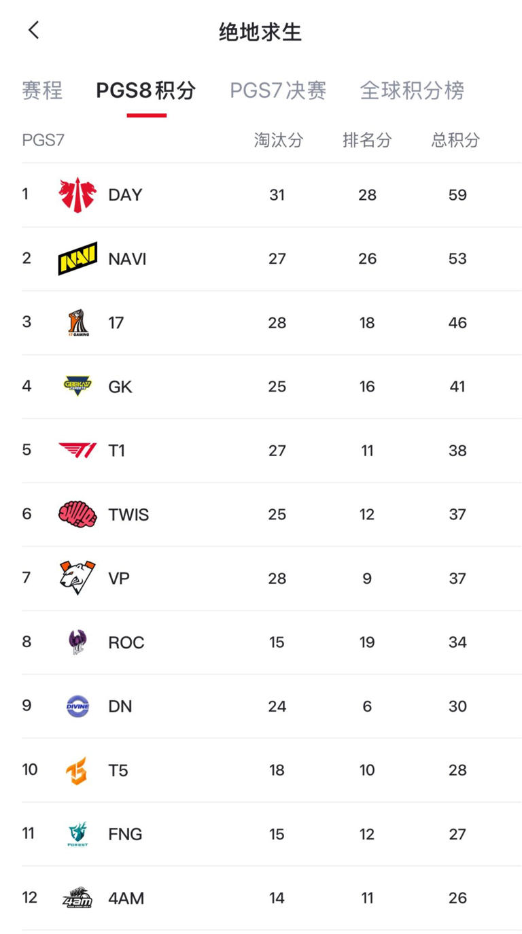Click the DN Divine logo
Image resolution: width=522 pixels, height=934 pixels.
pos(77,706)
